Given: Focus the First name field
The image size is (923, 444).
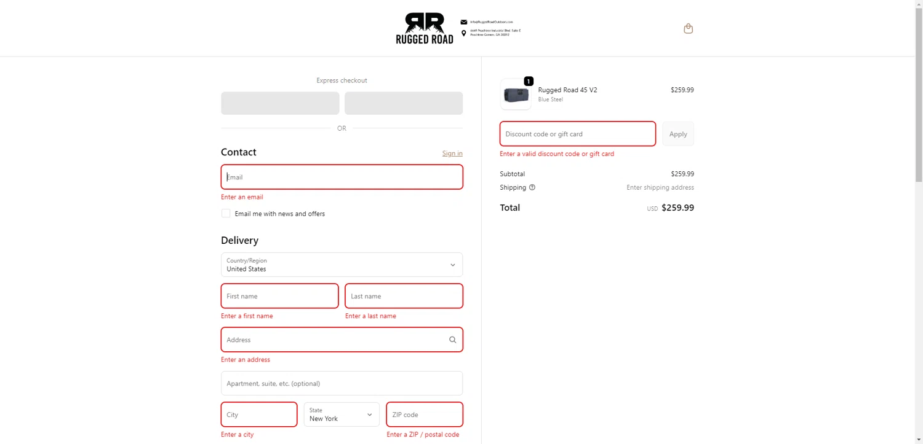Looking at the screenshot, I should pos(280,296).
